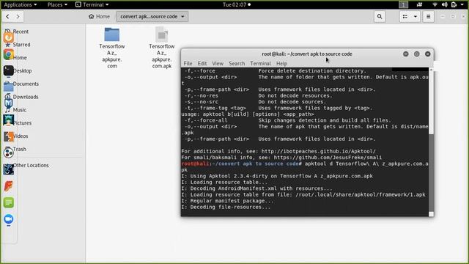Open the orange browser icon atop the dock
The image size is (469, 264).
point(8,37)
